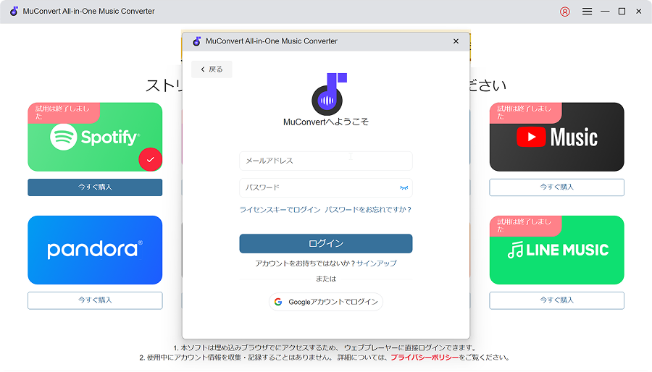652x372 pixels.
Task: Minimize the main MuConvert window
Action: [605, 12]
